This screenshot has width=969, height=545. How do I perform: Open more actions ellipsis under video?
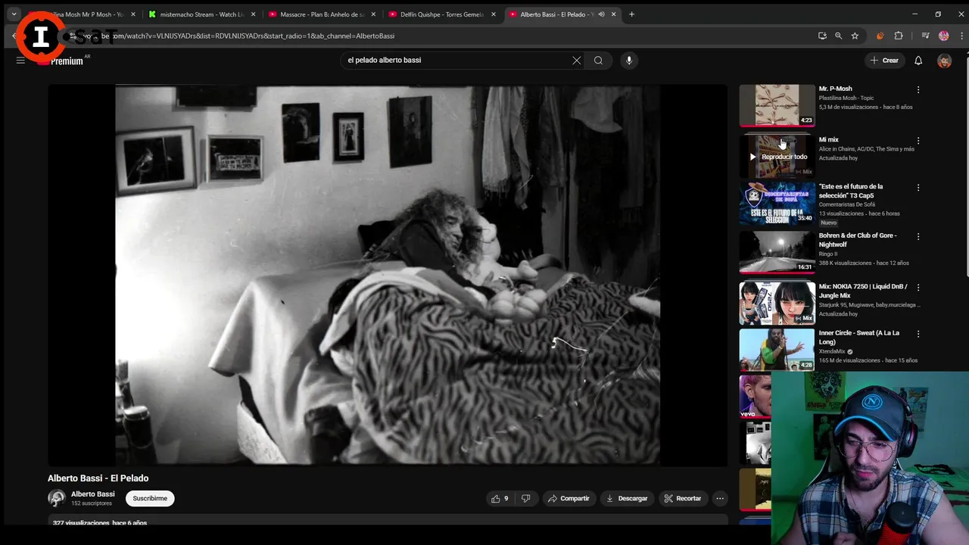click(x=720, y=498)
